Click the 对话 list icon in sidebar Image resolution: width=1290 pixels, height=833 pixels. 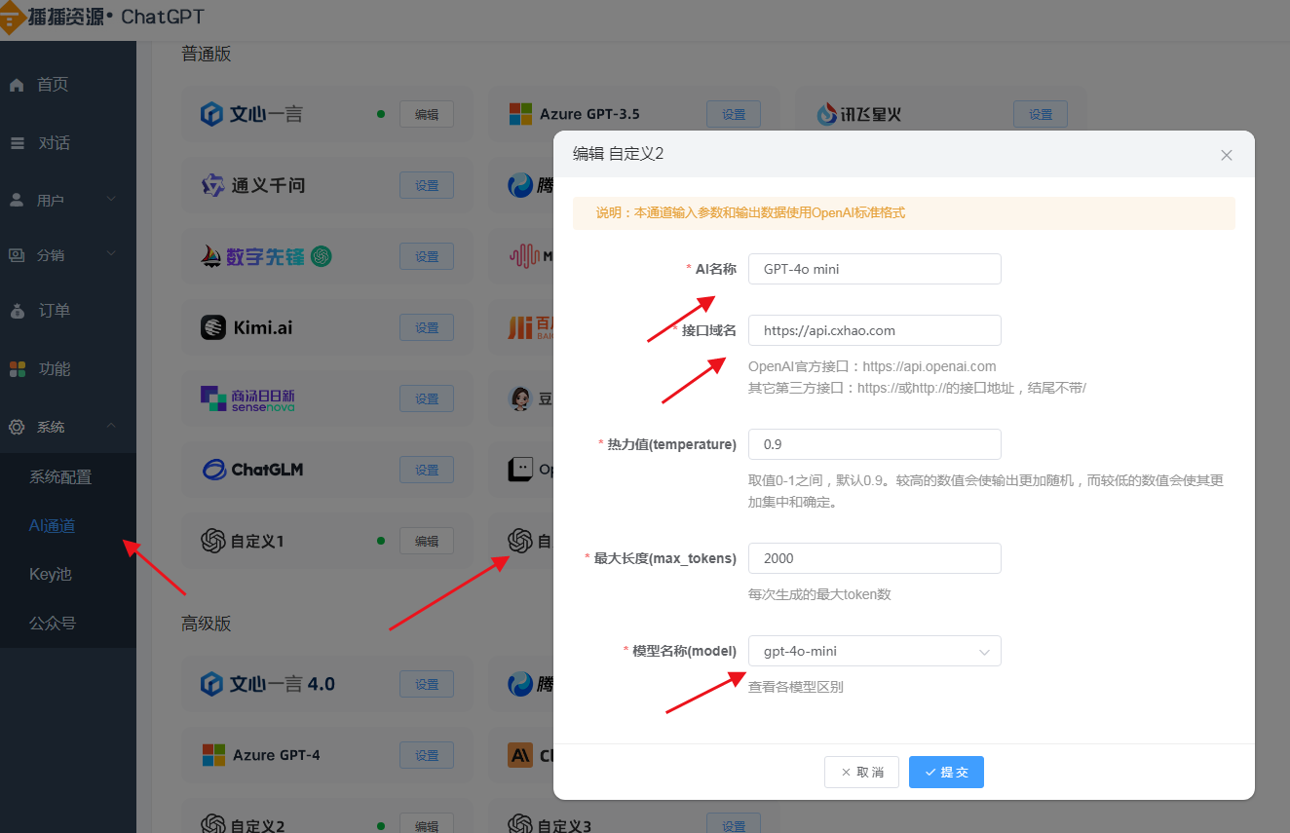click(x=17, y=143)
